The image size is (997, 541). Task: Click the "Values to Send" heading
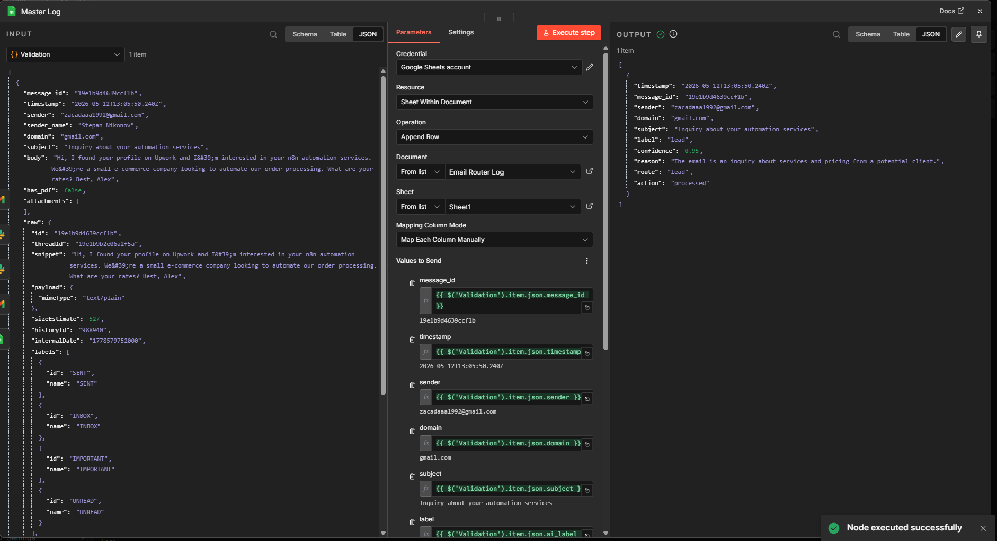coord(419,261)
